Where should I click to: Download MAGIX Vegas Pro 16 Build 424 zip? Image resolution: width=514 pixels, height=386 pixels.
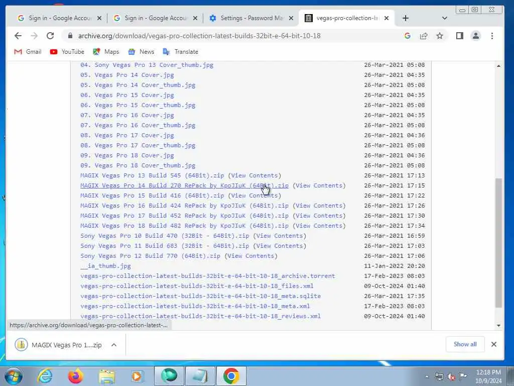(x=185, y=206)
